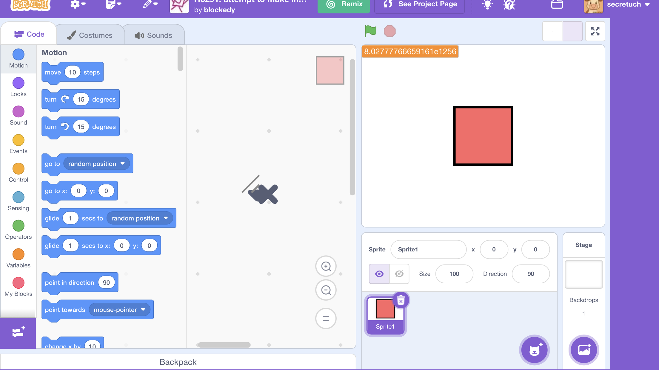Screen dimensions: 659x370
Task: Click the Size value field
Action: (x=454, y=274)
